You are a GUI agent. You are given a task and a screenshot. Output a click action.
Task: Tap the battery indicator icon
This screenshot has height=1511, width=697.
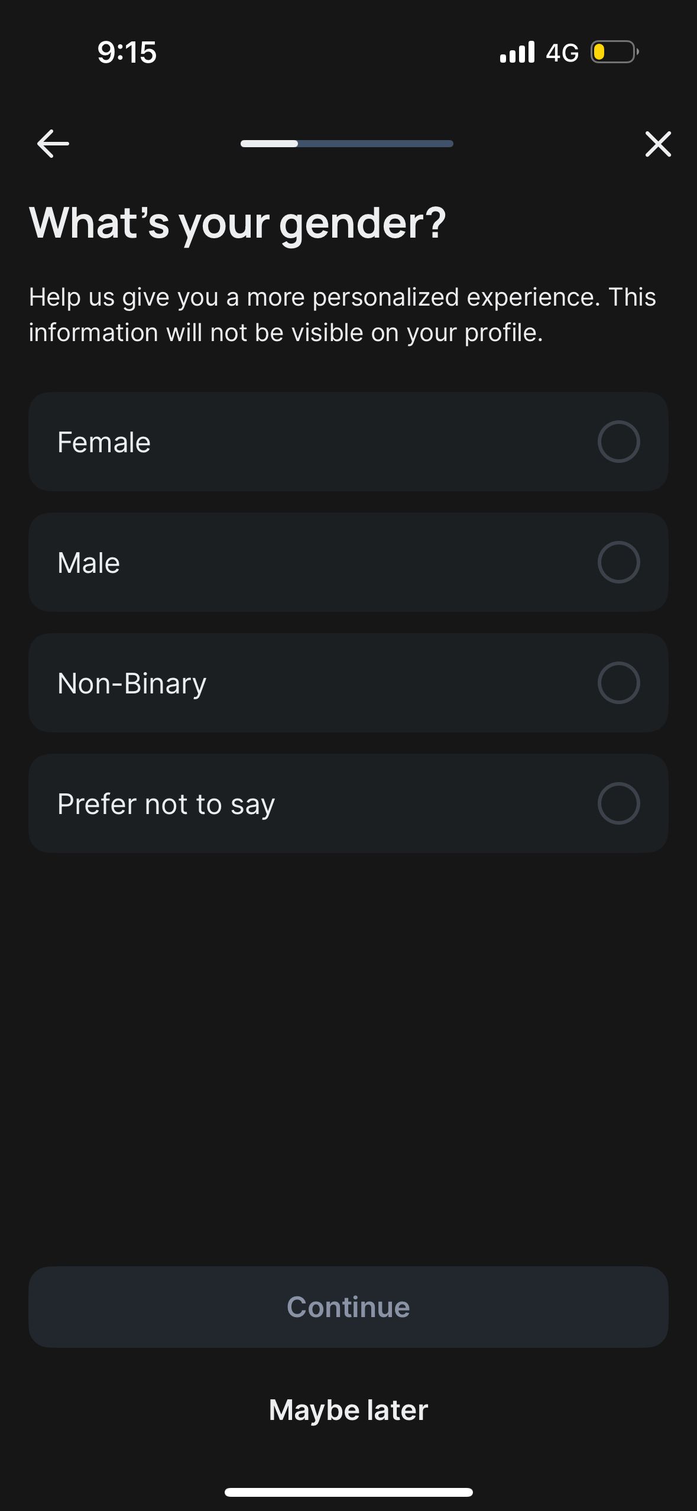pyautogui.click(x=615, y=52)
